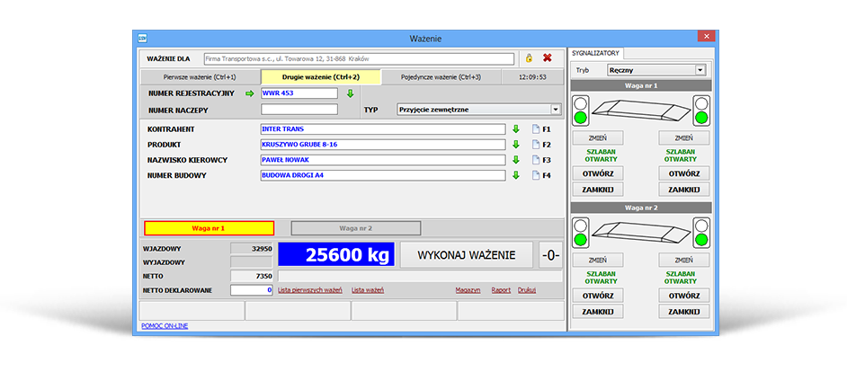The height and width of the screenshot is (372, 847).
Task: Click the green arrow next to Kontrahent field
Action: point(516,129)
